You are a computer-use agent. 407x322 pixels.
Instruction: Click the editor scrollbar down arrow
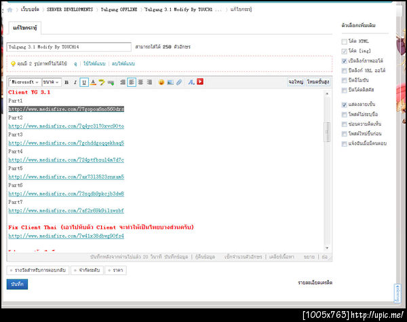pyautogui.click(x=327, y=248)
